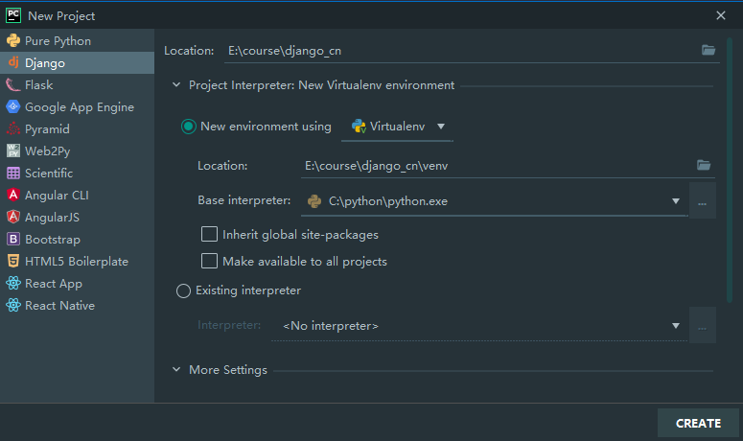Click ellipsis button beside Base interpreter
The width and height of the screenshot is (743, 441).
coord(702,200)
